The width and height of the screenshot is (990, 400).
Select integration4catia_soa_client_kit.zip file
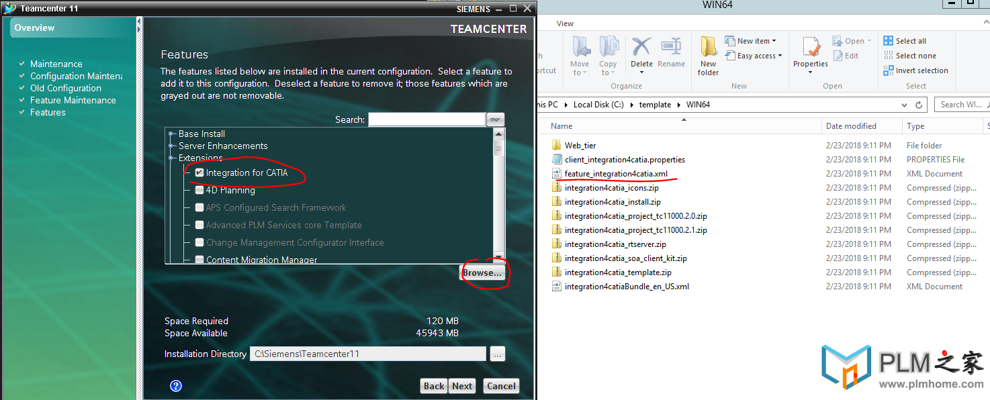click(625, 258)
